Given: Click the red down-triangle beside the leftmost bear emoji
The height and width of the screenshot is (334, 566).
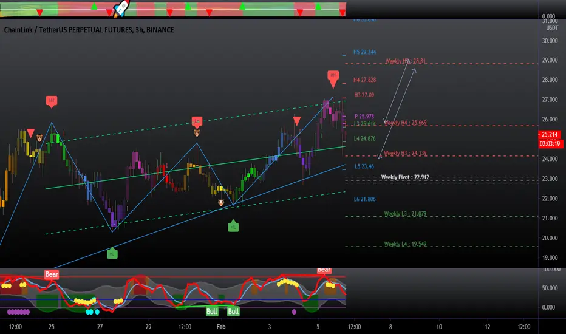Looking at the screenshot, I should (31, 133).
